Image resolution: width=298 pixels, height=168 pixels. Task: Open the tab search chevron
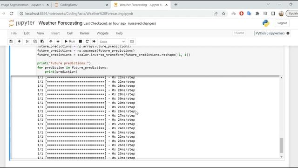268,4
